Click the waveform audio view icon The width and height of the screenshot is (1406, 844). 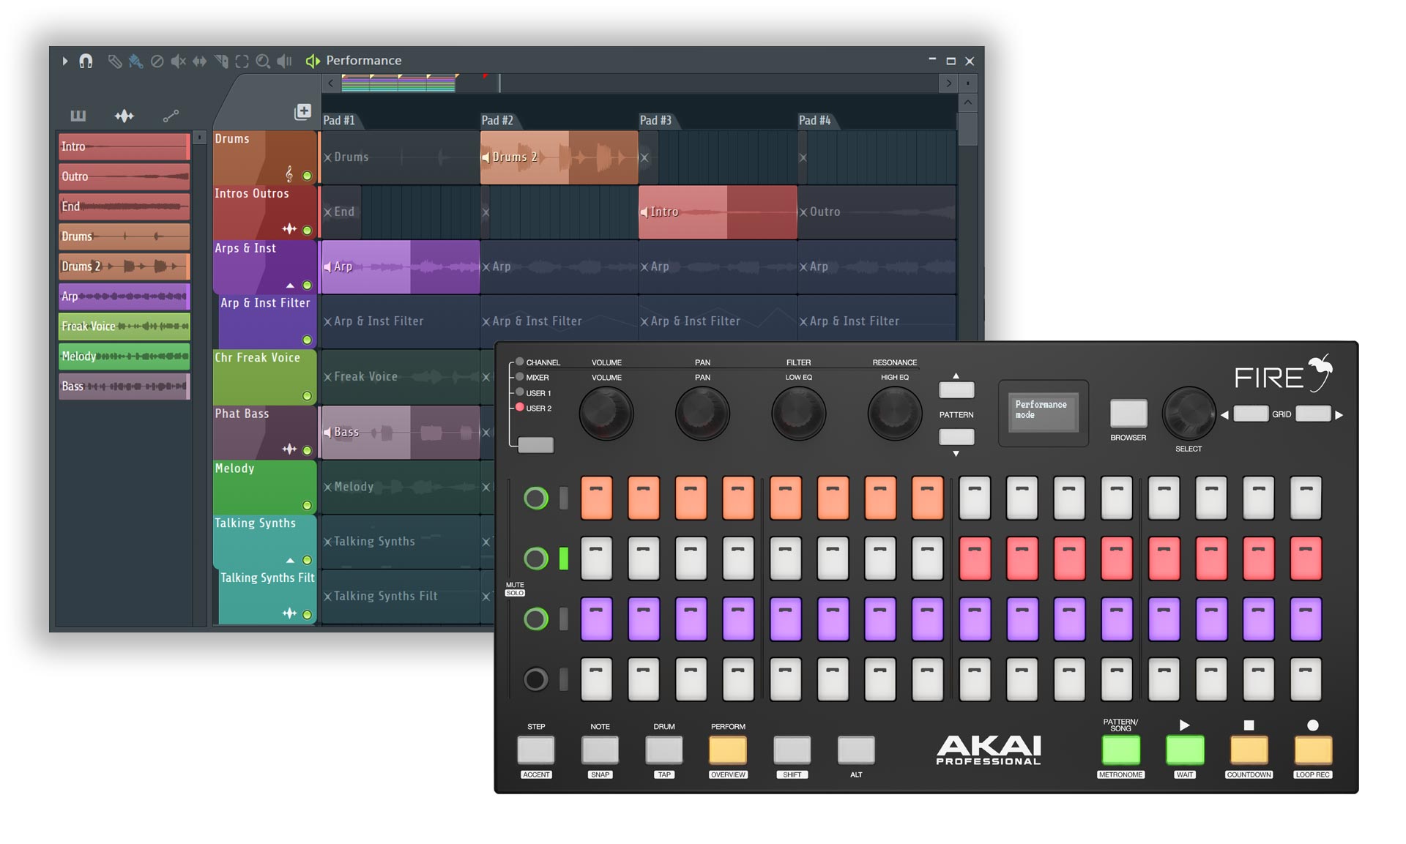coord(124,115)
